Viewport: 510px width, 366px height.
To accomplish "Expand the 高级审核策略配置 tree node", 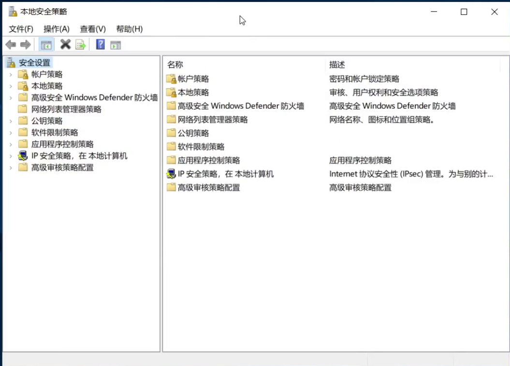I will (x=11, y=168).
